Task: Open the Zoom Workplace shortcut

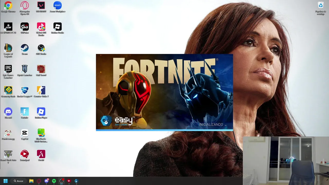Action: tap(58, 7)
